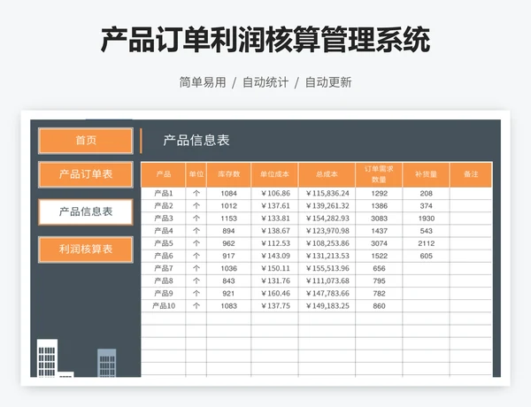Click the 备注 column header
Screen dimensions: 531x407
tap(471, 174)
